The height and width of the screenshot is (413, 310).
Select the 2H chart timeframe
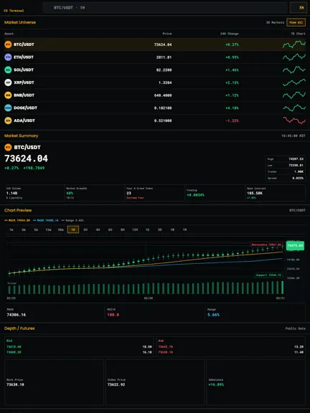point(85,229)
